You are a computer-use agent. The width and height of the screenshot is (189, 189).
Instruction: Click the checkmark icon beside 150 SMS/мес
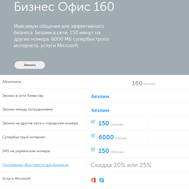point(93,149)
